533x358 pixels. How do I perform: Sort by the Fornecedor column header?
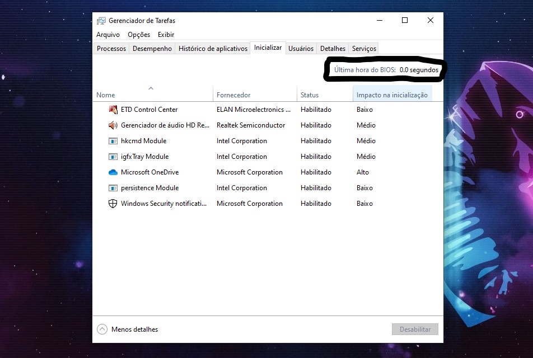[255, 95]
